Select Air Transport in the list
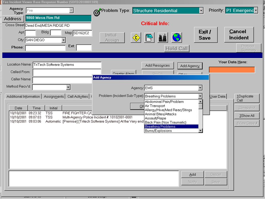 click(x=171, y=106)
